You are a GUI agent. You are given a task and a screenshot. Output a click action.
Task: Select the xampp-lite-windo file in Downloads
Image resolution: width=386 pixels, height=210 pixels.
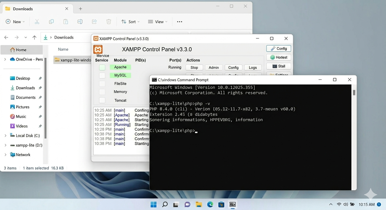pyautogui.click(x=72, y=60)
